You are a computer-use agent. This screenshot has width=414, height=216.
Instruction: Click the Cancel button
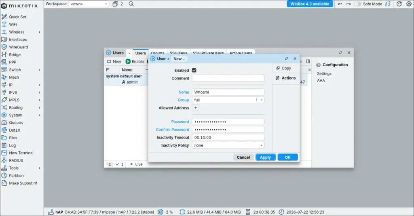tap(243, 157)
